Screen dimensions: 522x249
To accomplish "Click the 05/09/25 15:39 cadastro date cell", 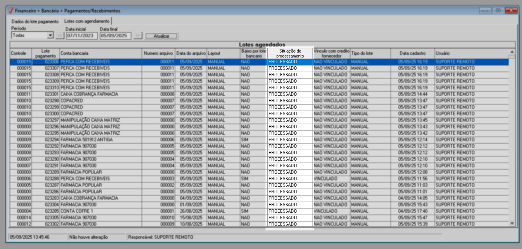I will [413, 224].
